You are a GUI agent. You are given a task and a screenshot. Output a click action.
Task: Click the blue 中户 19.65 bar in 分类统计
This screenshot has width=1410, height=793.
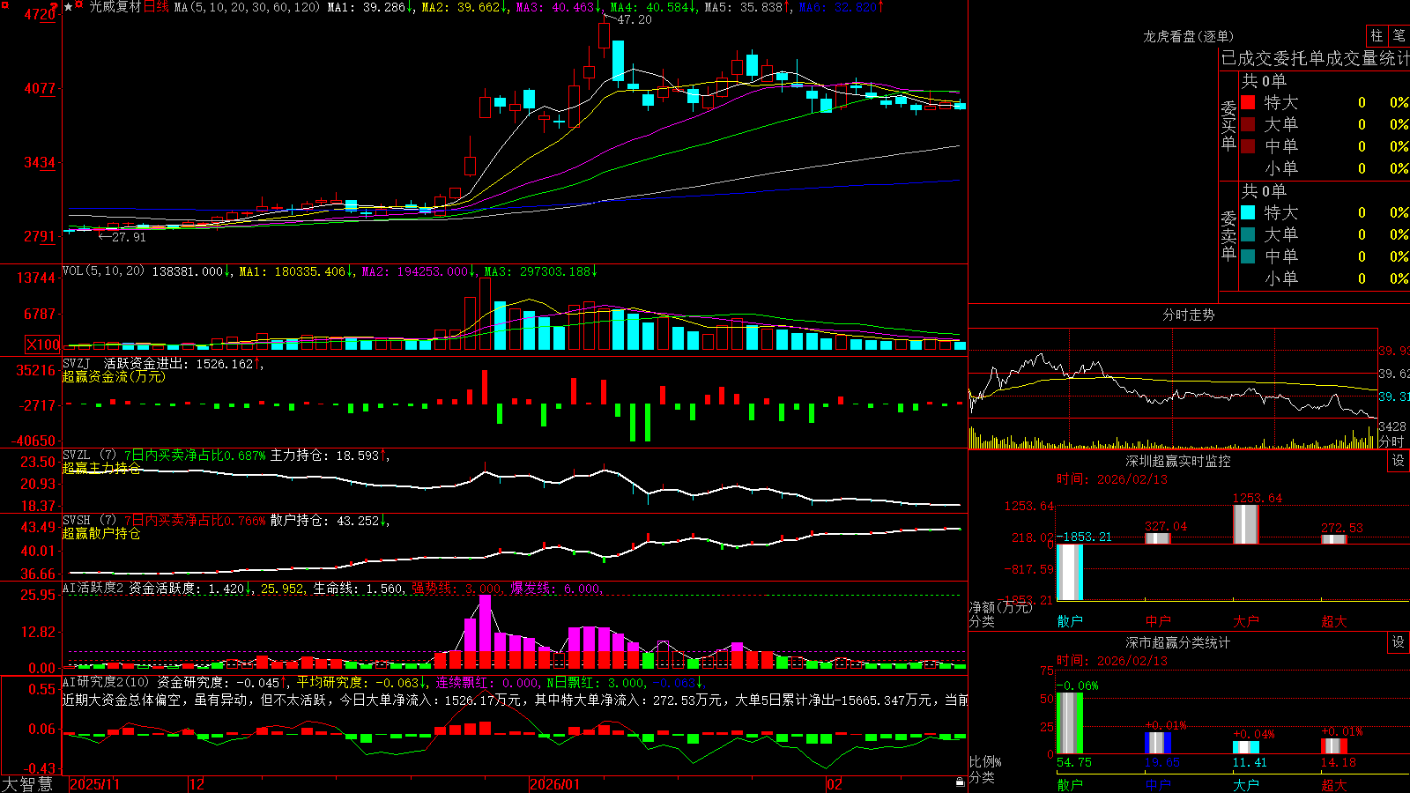(x=1158, y=743)
